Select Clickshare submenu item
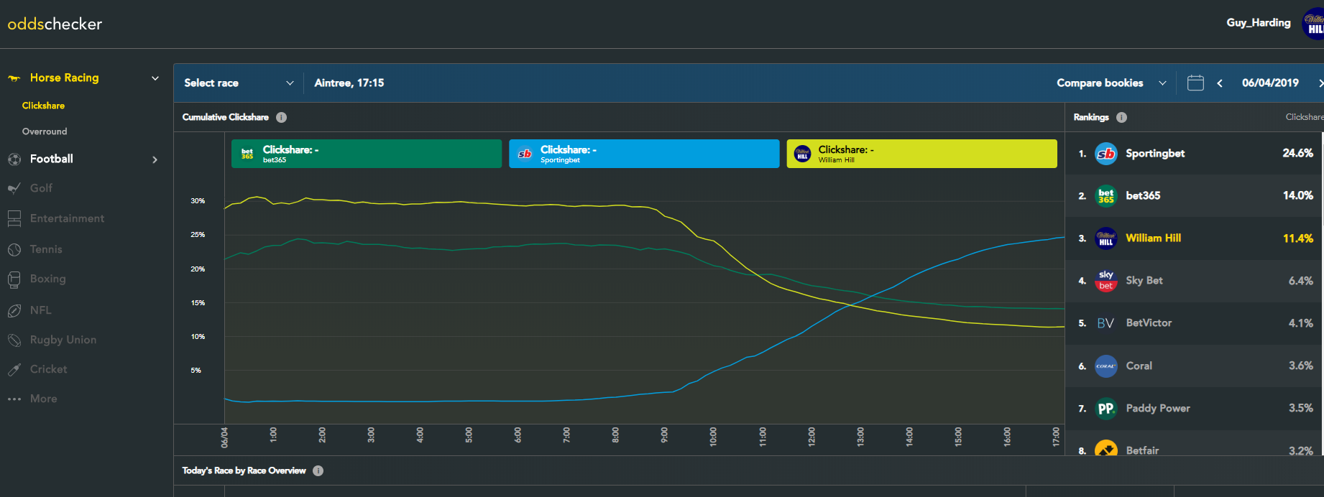This screenshot has width=1324, height=497. click(x=43, y=106)
